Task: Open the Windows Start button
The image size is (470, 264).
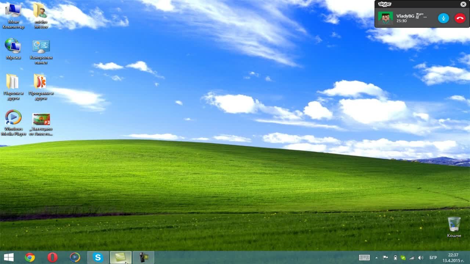Action: click(8, 257)
